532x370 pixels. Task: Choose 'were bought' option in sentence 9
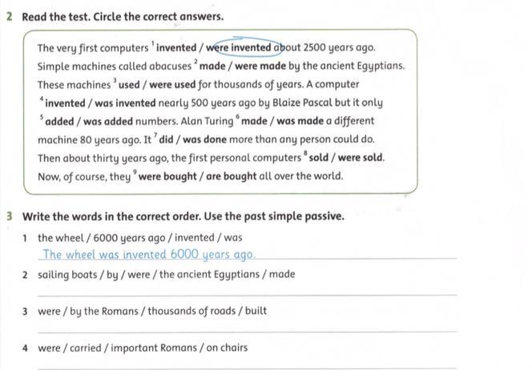click(x=167, y=176)
